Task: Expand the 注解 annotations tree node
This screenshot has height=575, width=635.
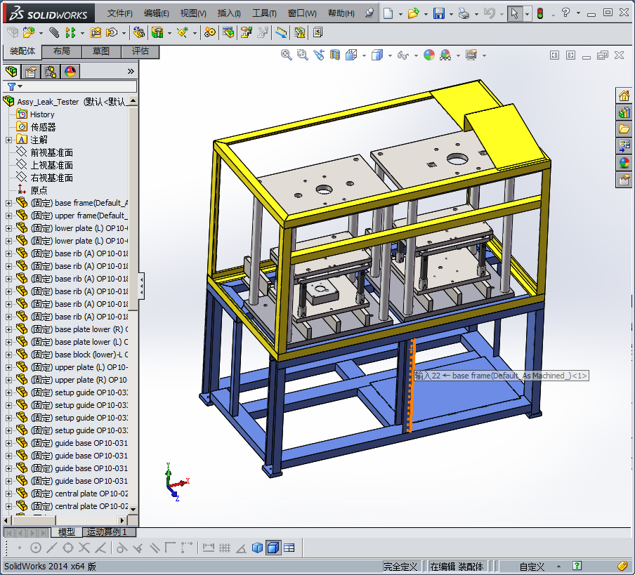Action: pyautogui.click(x=8, y=140)
